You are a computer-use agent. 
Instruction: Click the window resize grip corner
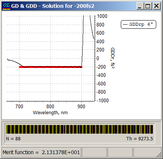click(159, 155)
